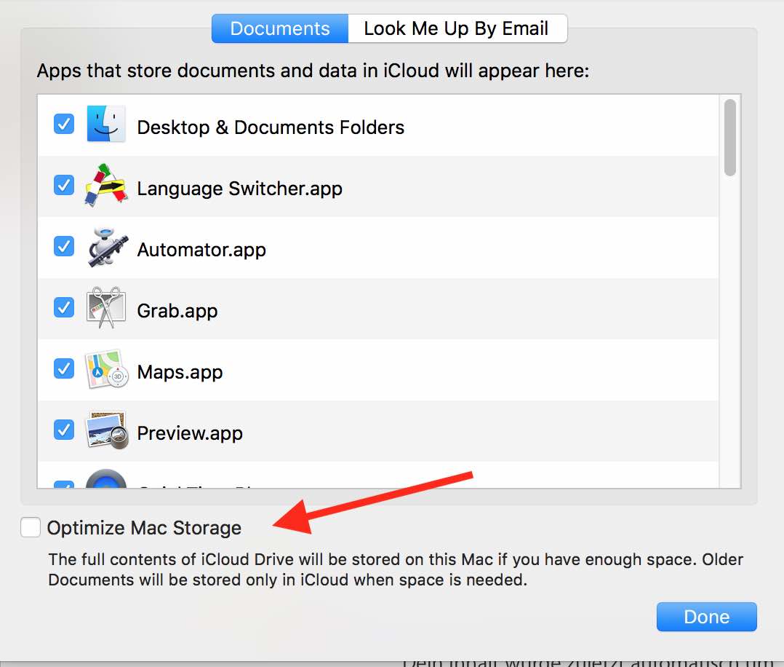
Task: Toggle the Grab.app checkbox
Action: (64, 308)
